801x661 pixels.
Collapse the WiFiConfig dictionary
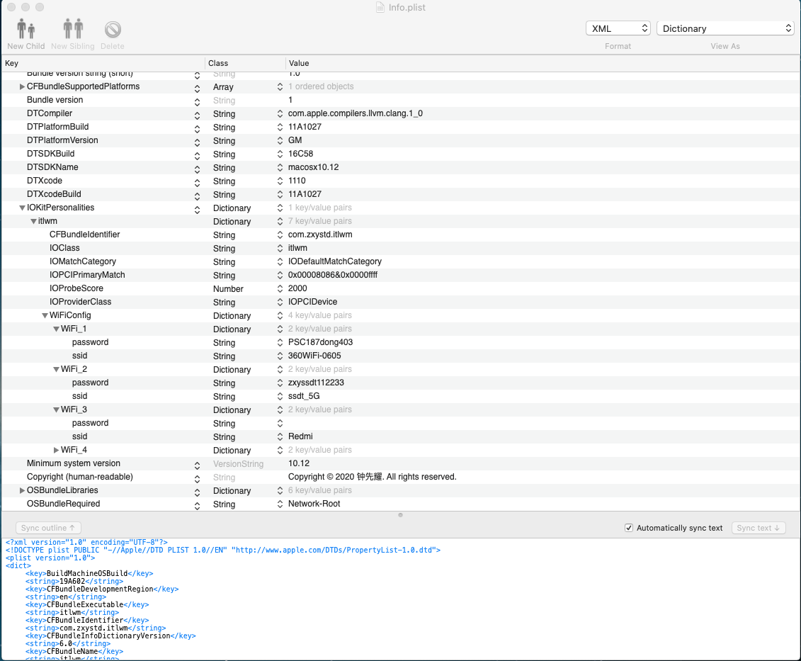[x=45, y=315]
